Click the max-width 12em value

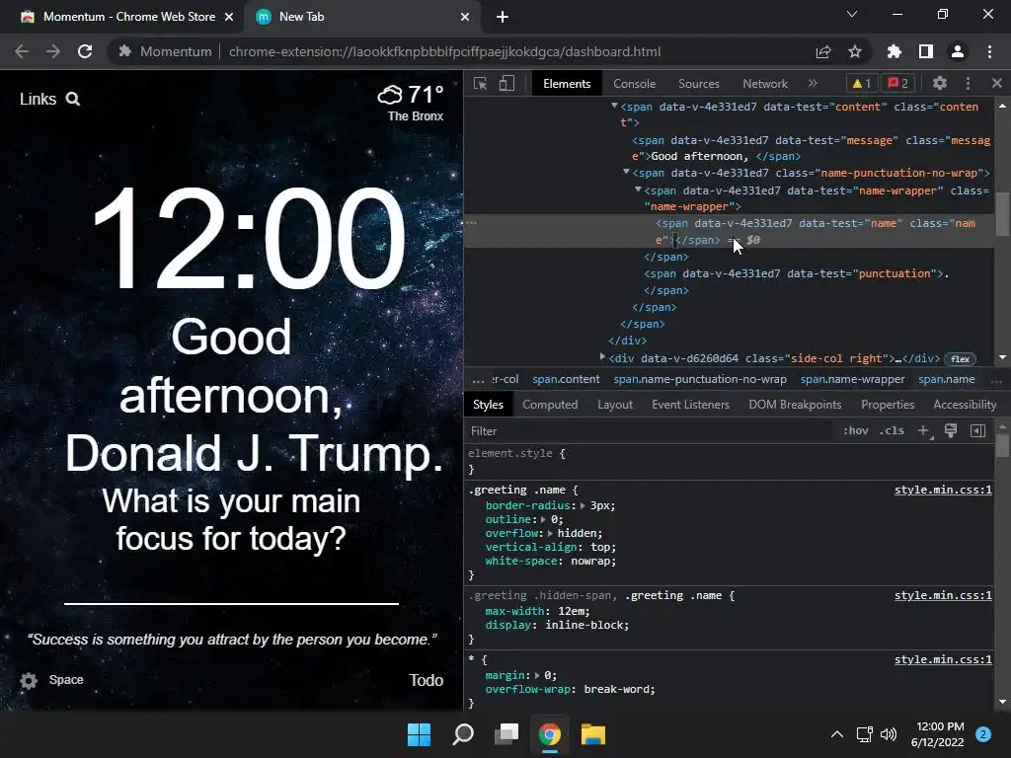574,611
